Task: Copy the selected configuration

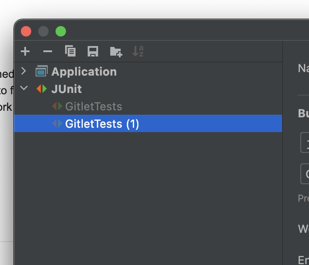Action: click(70, 52)
